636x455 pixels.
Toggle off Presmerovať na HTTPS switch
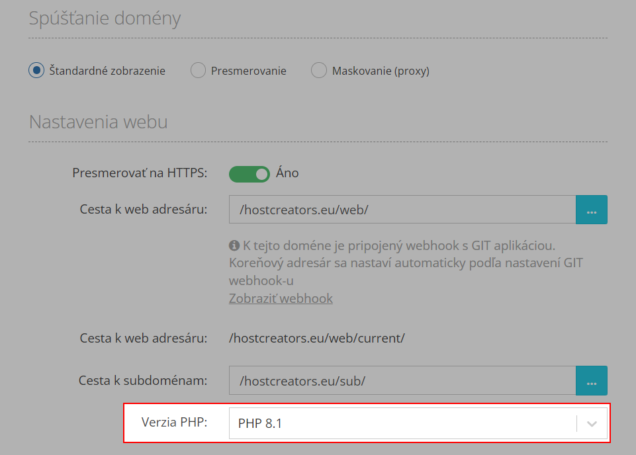pyautogui.click(x=249, y=174)
